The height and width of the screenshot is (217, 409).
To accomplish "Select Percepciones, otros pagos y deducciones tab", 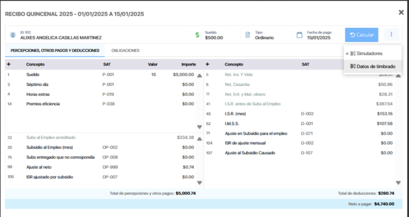I will [55, 51].
